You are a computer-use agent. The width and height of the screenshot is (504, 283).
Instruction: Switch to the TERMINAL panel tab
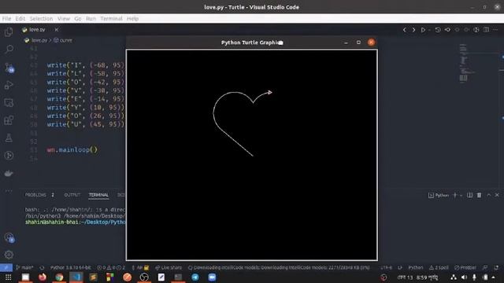coord(98,195)
